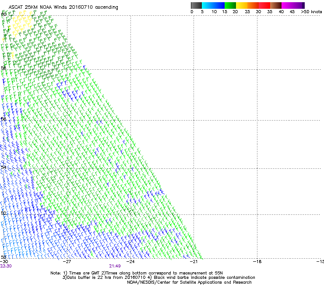Click the purple '21:49' swath time label
The height and width of the screenshot is (285, 324).
point(115,266)
